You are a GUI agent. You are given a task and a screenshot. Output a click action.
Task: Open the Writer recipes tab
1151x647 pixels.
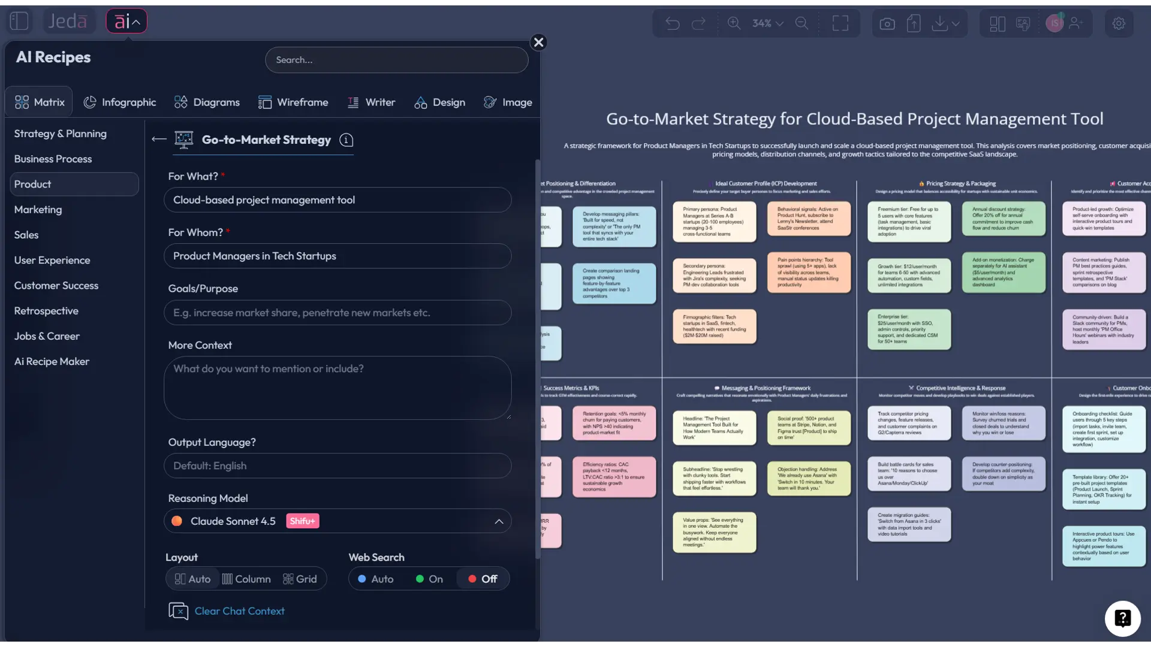click(372, 102)
